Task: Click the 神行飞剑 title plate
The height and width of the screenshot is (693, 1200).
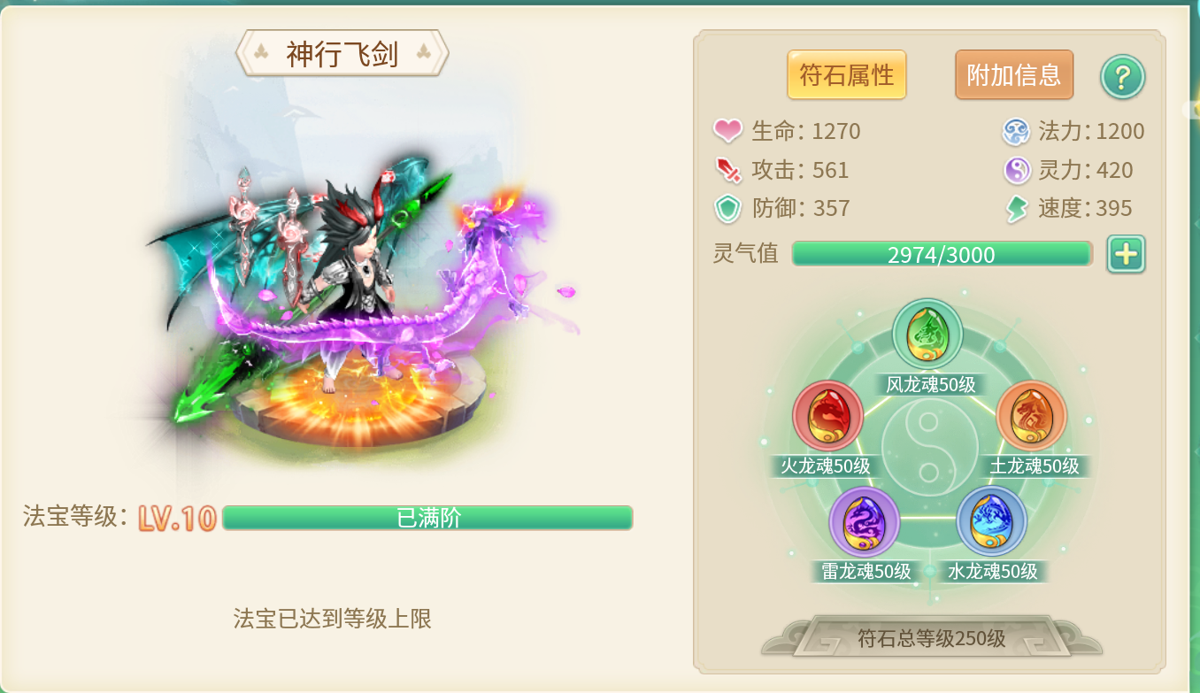Action: 342,53
